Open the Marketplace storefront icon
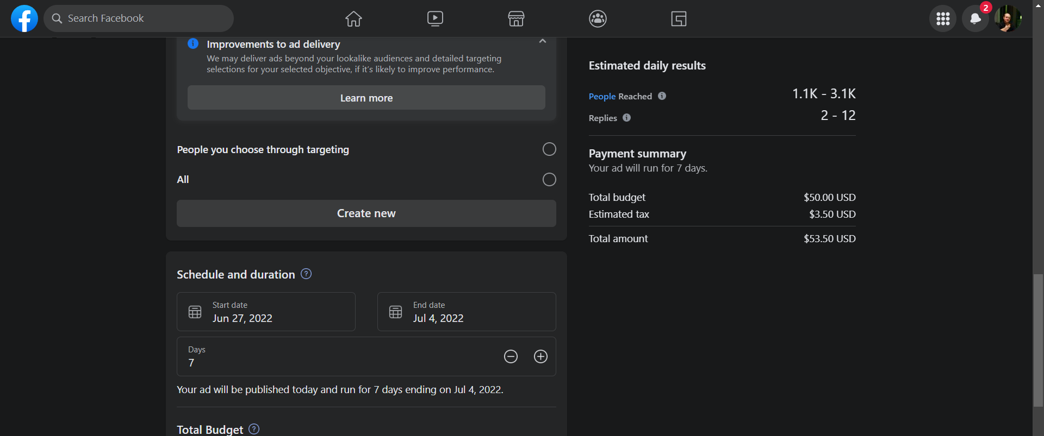 pos(516,19)
